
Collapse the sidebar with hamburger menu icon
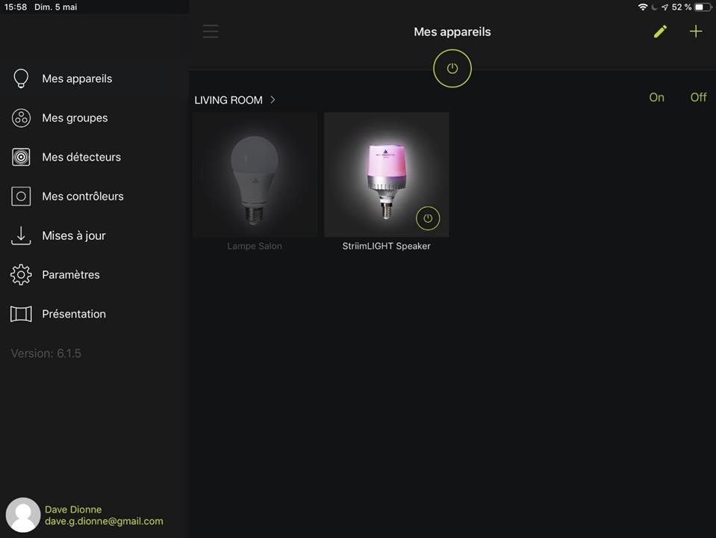click(x=211, y=31)
